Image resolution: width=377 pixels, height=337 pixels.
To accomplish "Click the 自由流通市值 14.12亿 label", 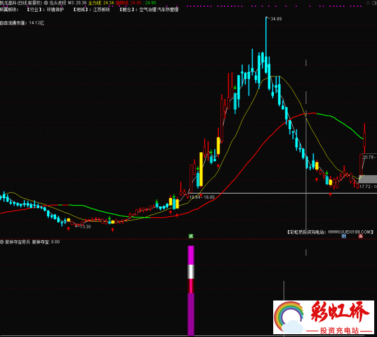I will (x=22, y=23).
